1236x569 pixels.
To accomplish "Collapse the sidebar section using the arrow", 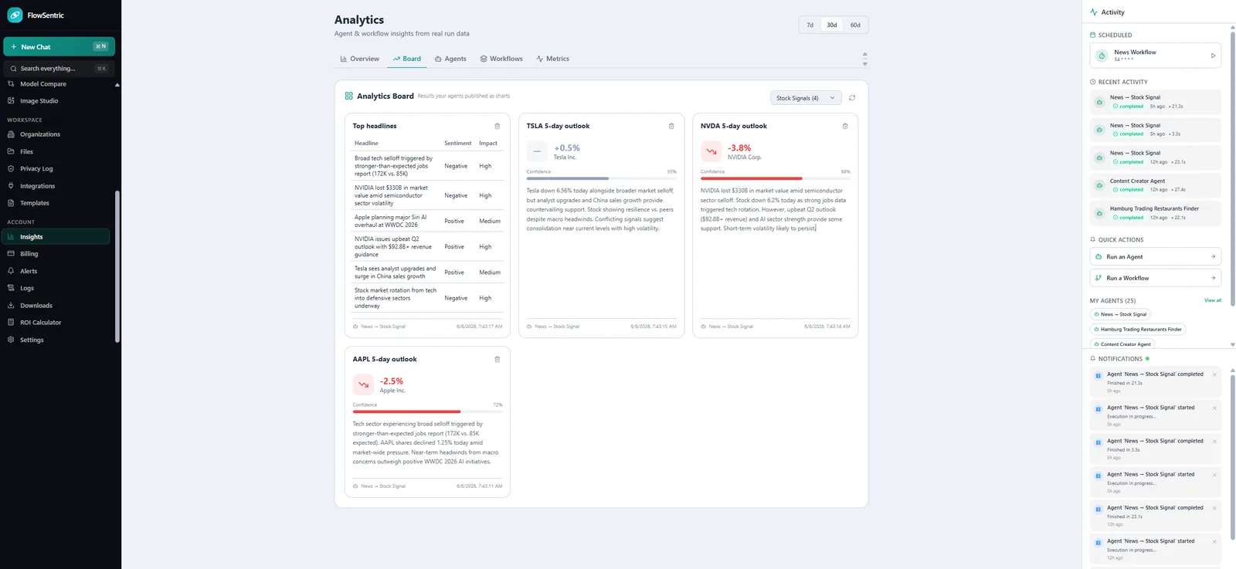I will coord(117,85).
